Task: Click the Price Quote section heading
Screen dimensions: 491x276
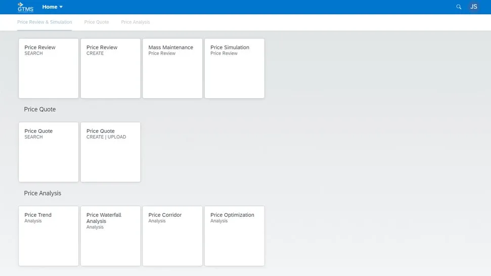Action: coord(40,109)
